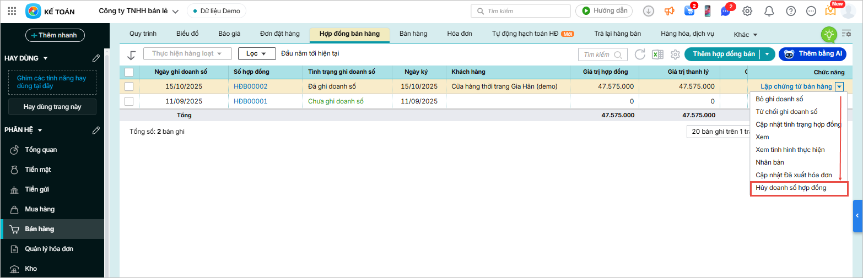The image size is (863, 278).
Task: Open the notification bell
Action: pos(769,11)
